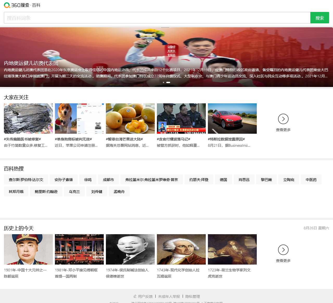Select hot search tag 黎巴嫩
This screenshot has width=333, height=303.
[266, 180]
